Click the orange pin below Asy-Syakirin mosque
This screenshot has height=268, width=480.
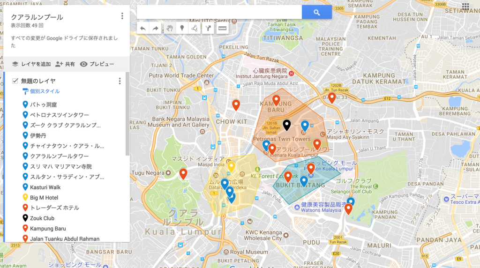coord(317,144)
